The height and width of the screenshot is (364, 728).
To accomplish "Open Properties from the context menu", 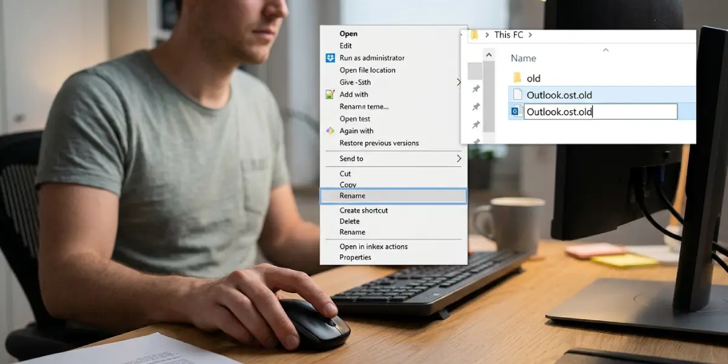I will pos(356,257).
